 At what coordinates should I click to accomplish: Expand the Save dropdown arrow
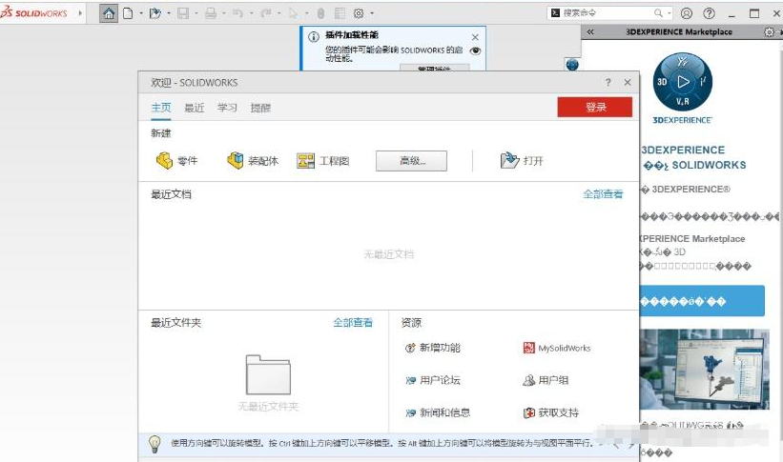click(x=196, y=13)
